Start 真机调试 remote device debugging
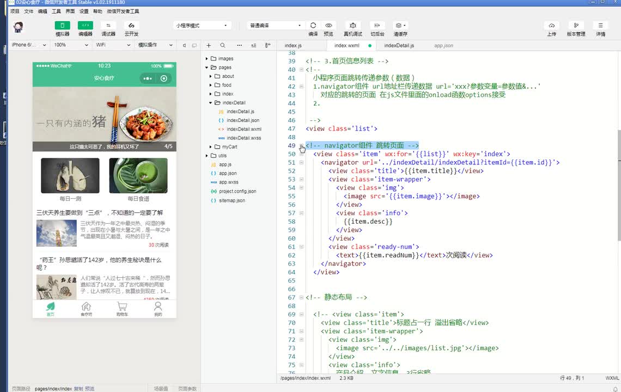The image size is (621, 392). (353, 26)
